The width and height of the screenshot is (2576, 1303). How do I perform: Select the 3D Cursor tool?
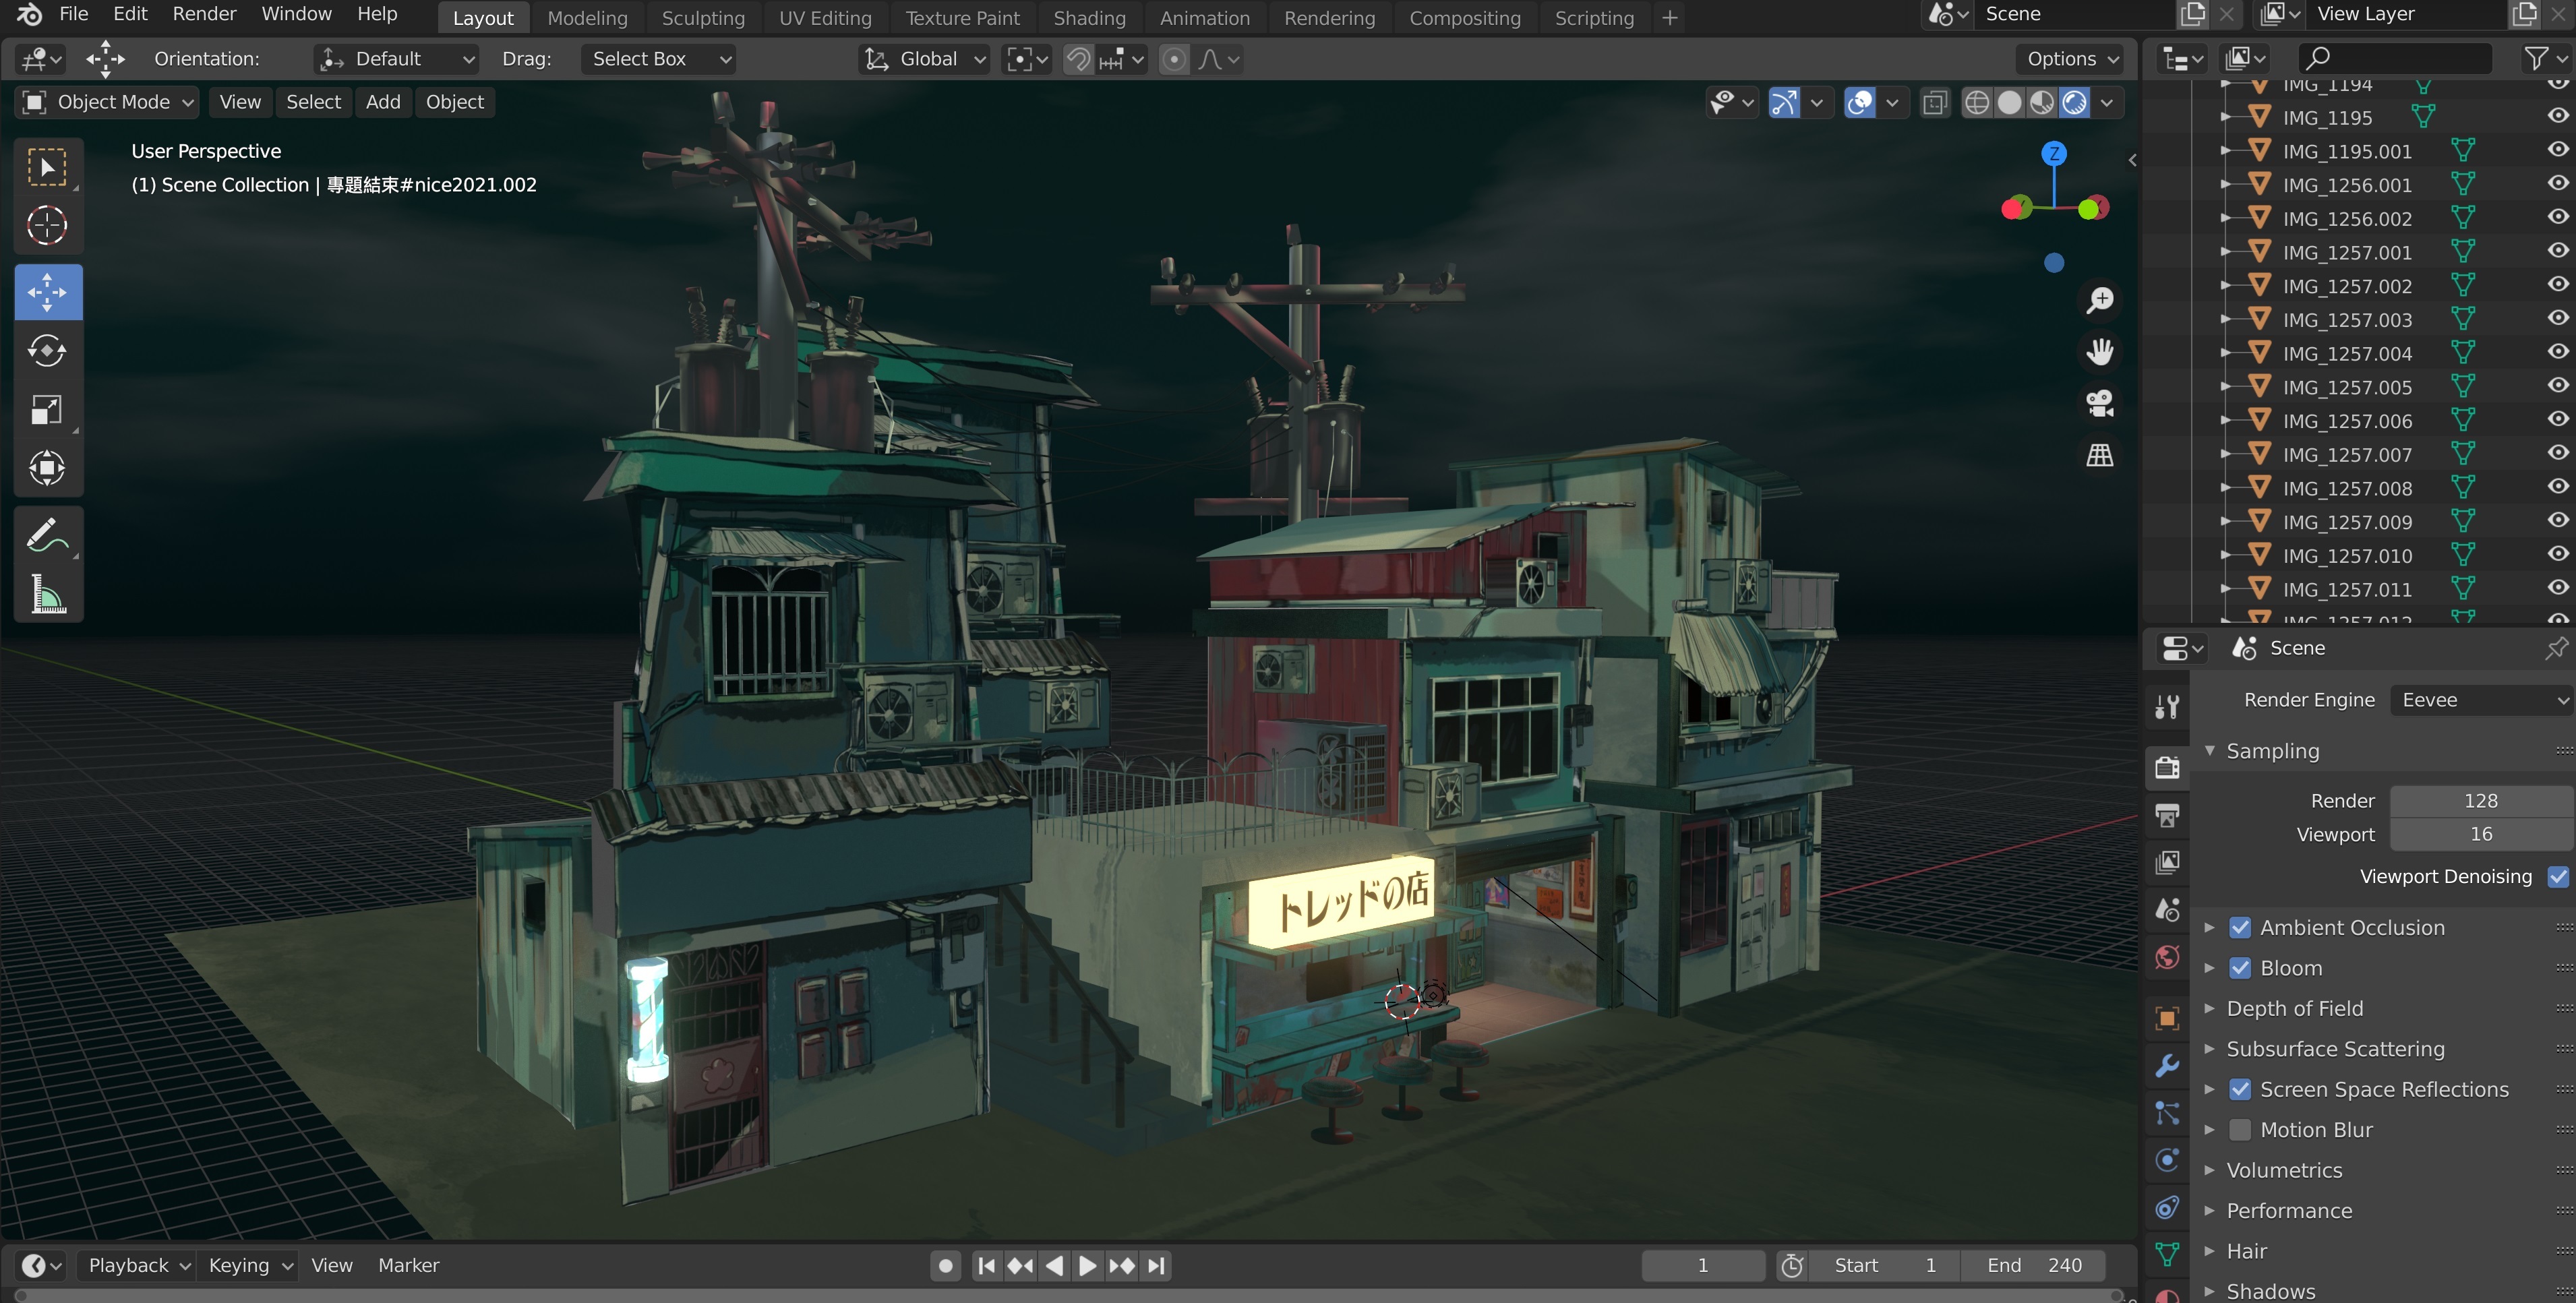tap(47, 226)
